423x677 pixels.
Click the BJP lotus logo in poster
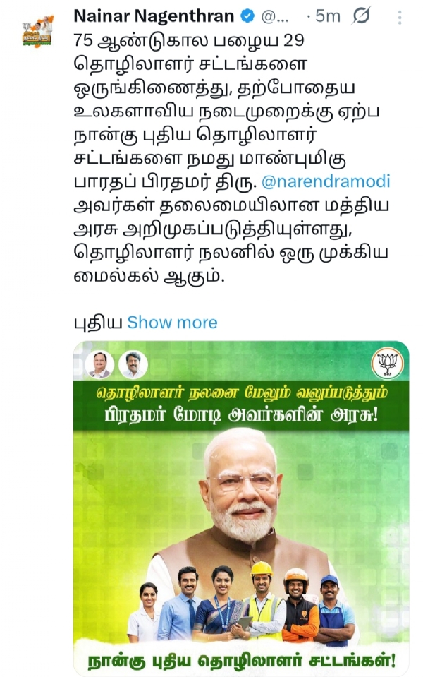point(387,363)
